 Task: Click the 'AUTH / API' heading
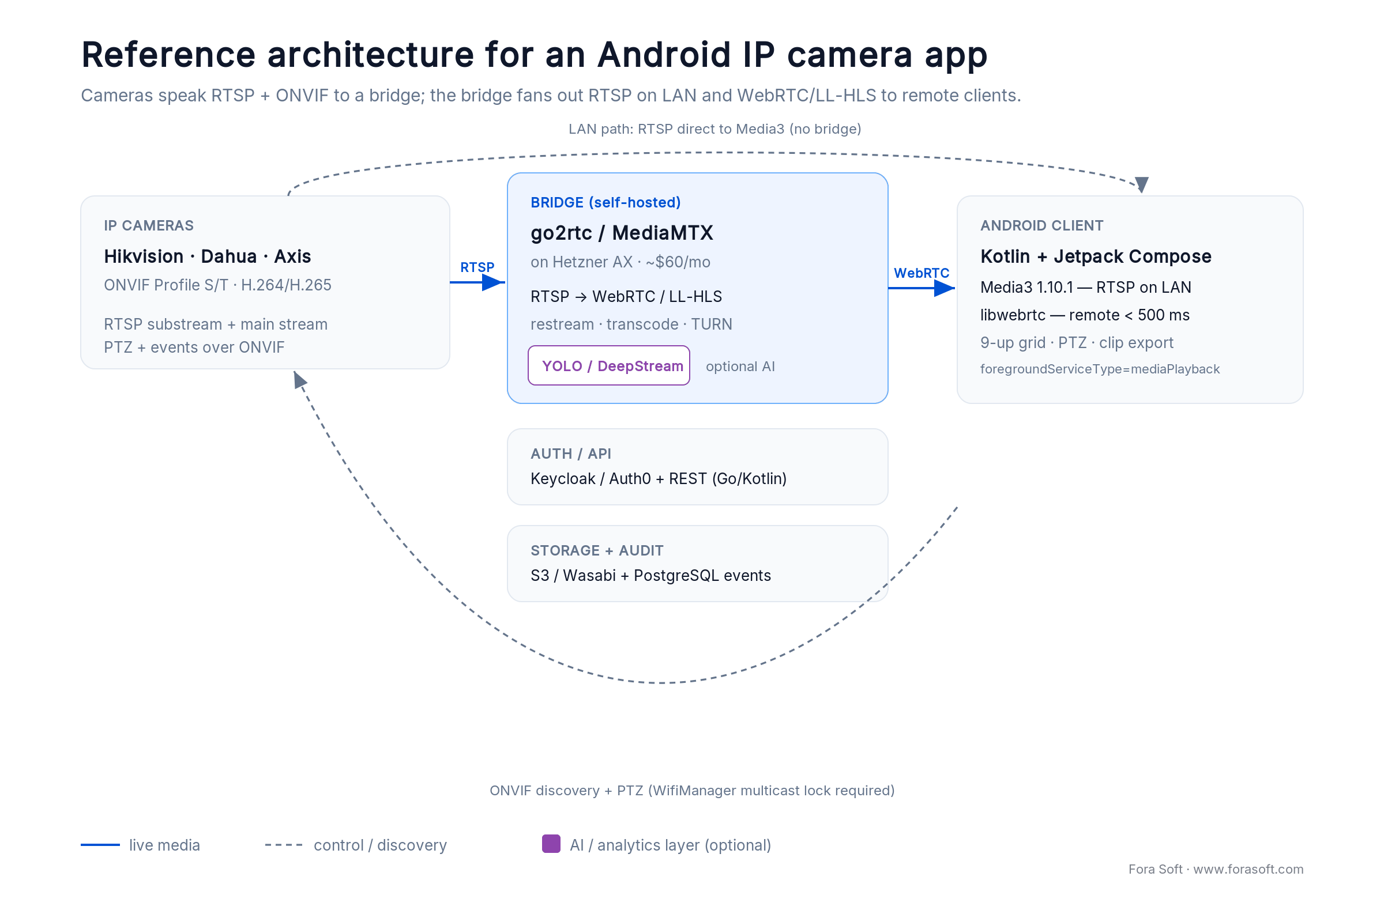pyautogui.click(x=571, y=454)
